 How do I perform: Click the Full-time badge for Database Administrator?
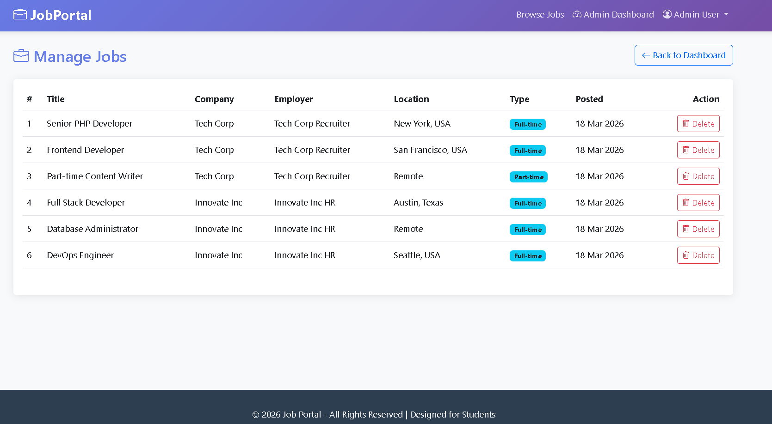coord(528,230)
